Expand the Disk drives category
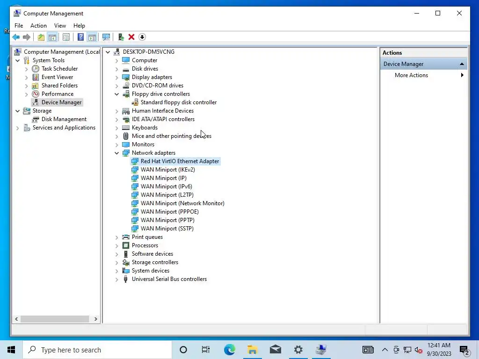Image resolution: width=479 pixels, height=359 pixels. [x=116, y=69]
